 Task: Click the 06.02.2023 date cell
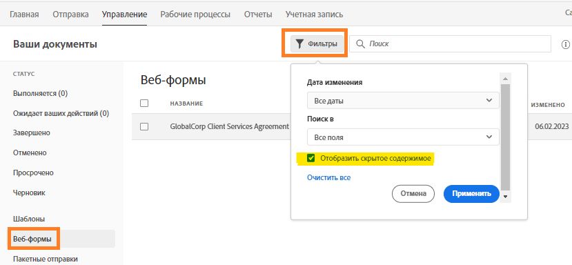(551, 127)
